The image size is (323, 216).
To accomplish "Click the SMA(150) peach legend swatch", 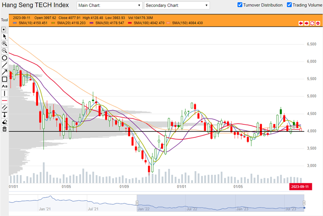I will coord(168,23).
